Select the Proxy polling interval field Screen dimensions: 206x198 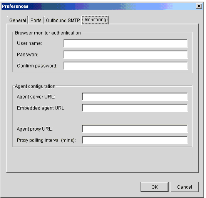coord(135,140)
